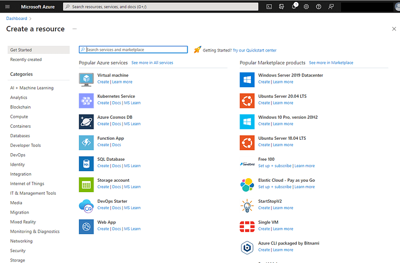Viewport: 400px width, 263px height.
Task: Choose the Blockchain category
Action: [x=20, y=107]
